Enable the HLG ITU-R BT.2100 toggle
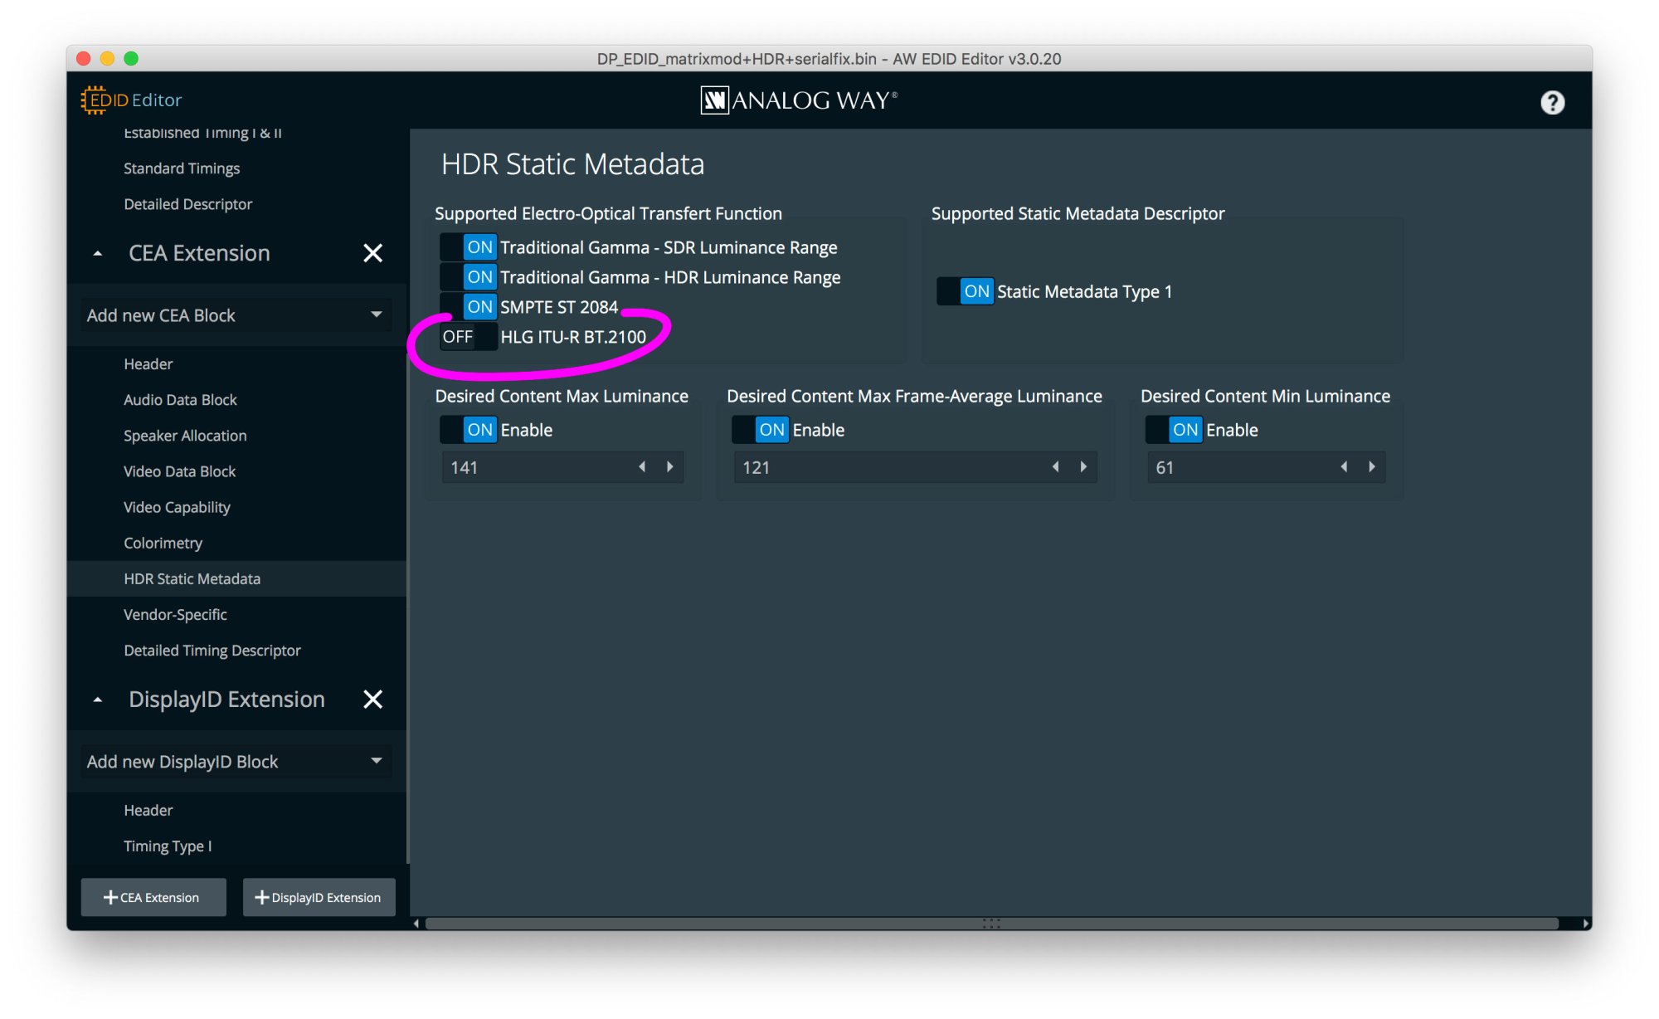This screenshot has height=1019, width=1659. [468, 337]
